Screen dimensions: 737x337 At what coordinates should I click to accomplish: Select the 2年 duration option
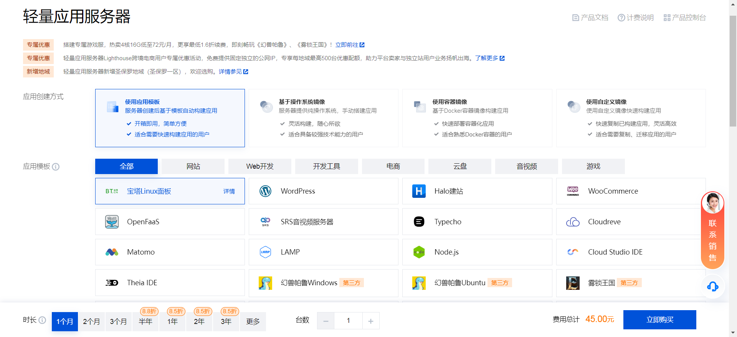click(199, 321)
